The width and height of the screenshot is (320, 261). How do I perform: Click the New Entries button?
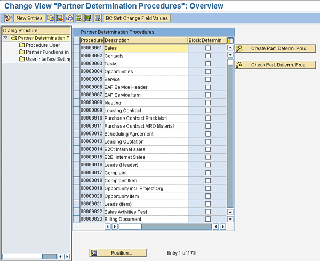tap(29, 18)
